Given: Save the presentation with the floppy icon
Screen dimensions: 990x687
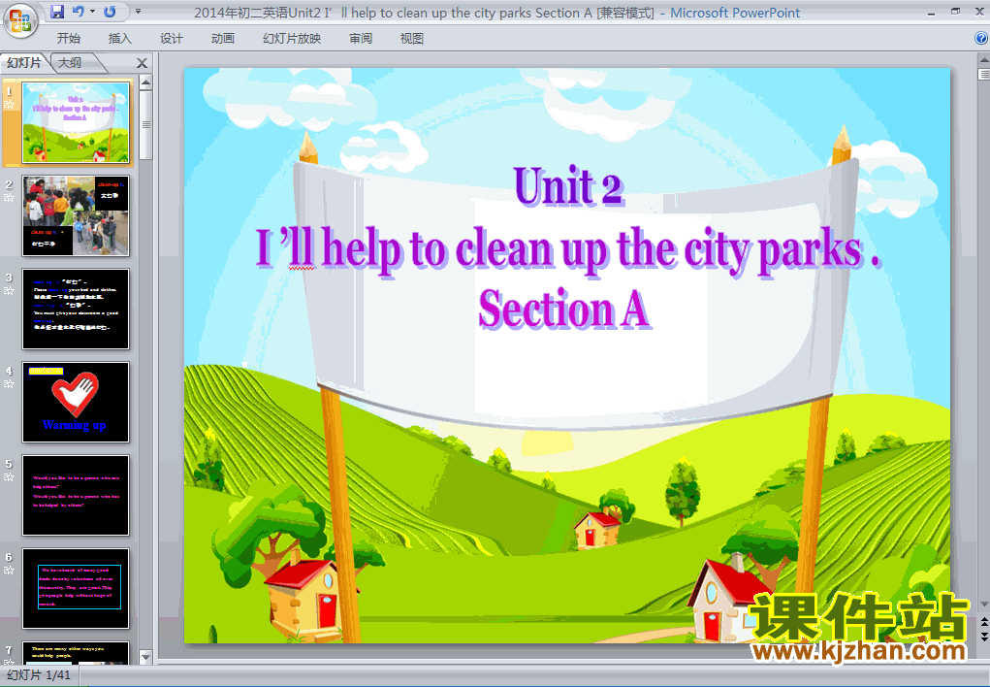Looking at the screenshot, I should click(57, 12).
